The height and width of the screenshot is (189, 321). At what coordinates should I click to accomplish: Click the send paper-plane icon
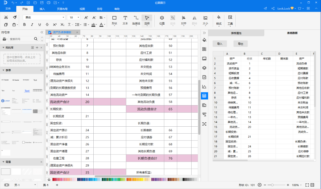265,9
